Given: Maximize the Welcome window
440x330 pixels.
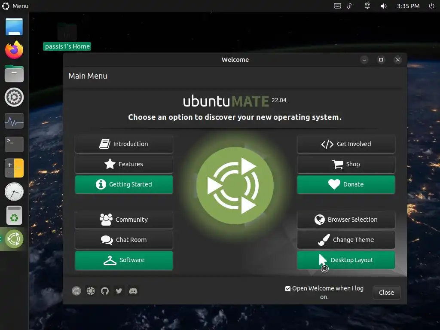Looking at the screenshot, I should point(381,60).
